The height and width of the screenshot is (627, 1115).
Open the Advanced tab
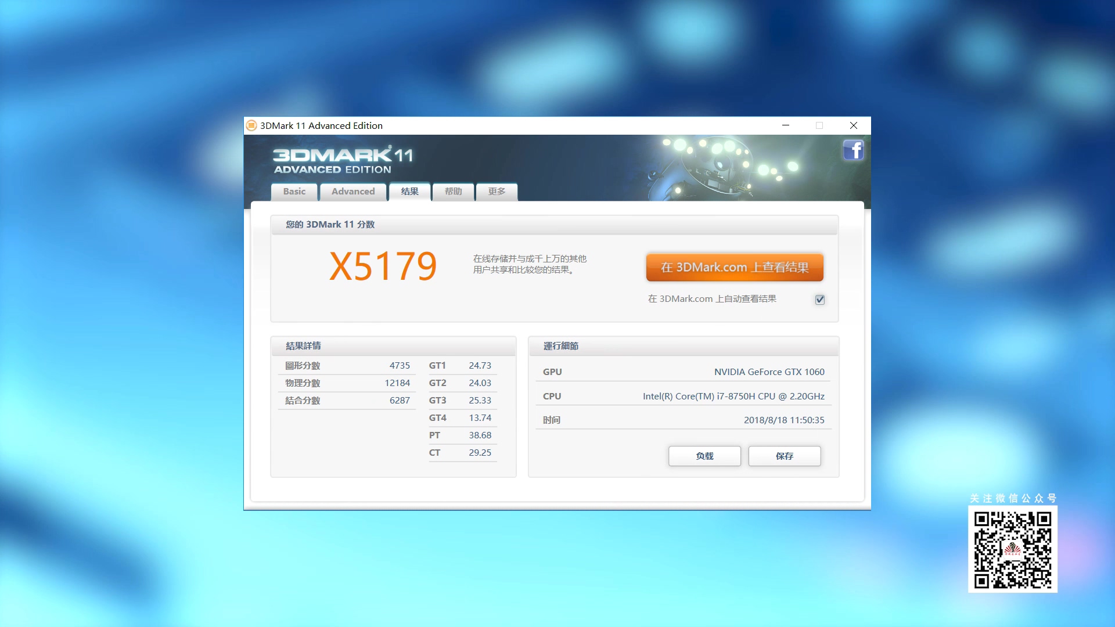[x=353, y=192]
